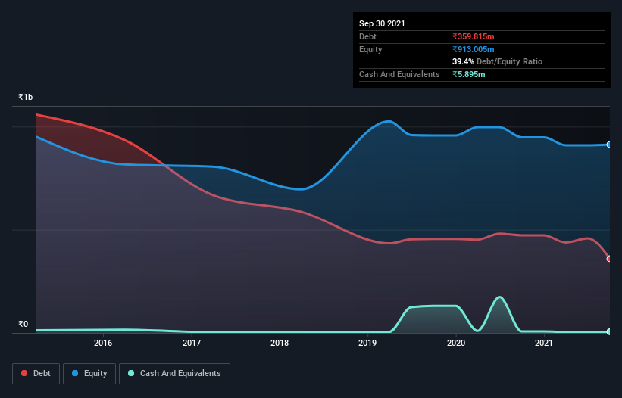The width and height of the screenshot is (622, 398).
Task: Click the 2021 axis label
Action: pyautogui.click(x=543, y=343)
